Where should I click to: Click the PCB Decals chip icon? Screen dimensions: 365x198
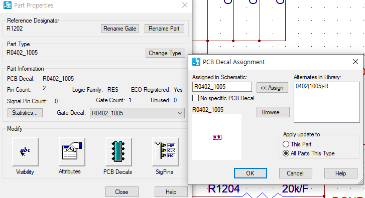point(118,152)
